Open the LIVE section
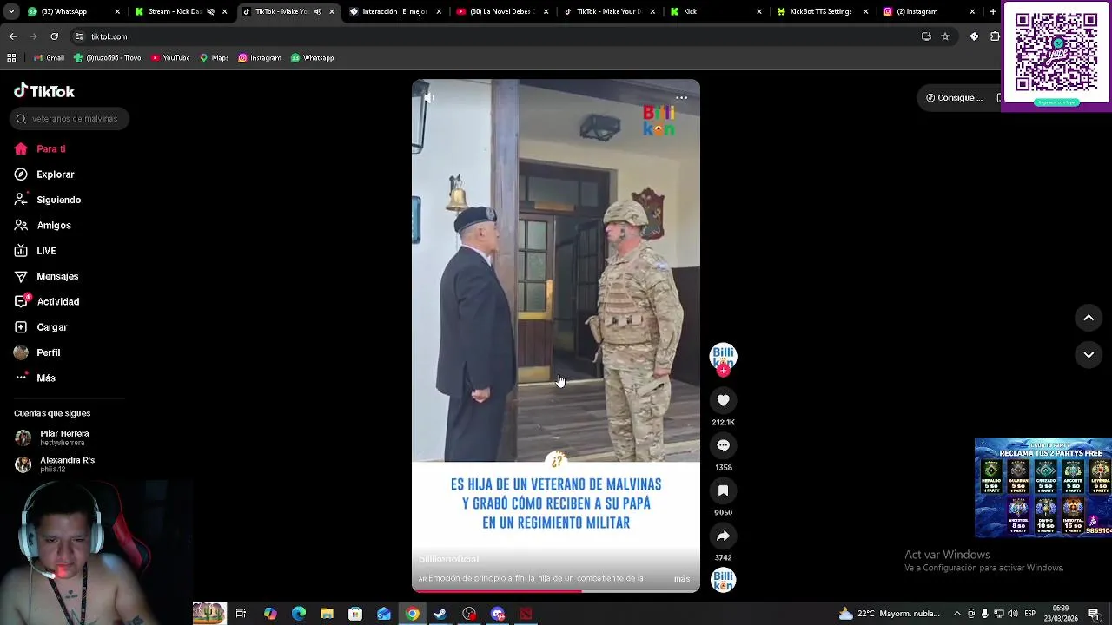 (x=36, y=251)
